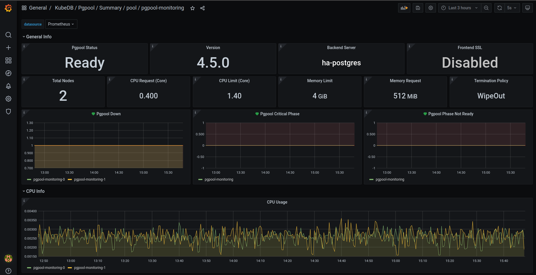The height and width of the screenshot is (275, 536).
Task: Enable kiosk mode via the display icon
Action: [x=528, y=8]
